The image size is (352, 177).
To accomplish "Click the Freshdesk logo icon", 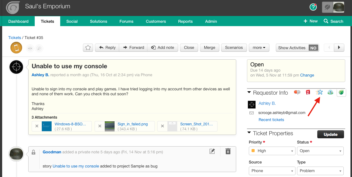I will pos(13,8).
